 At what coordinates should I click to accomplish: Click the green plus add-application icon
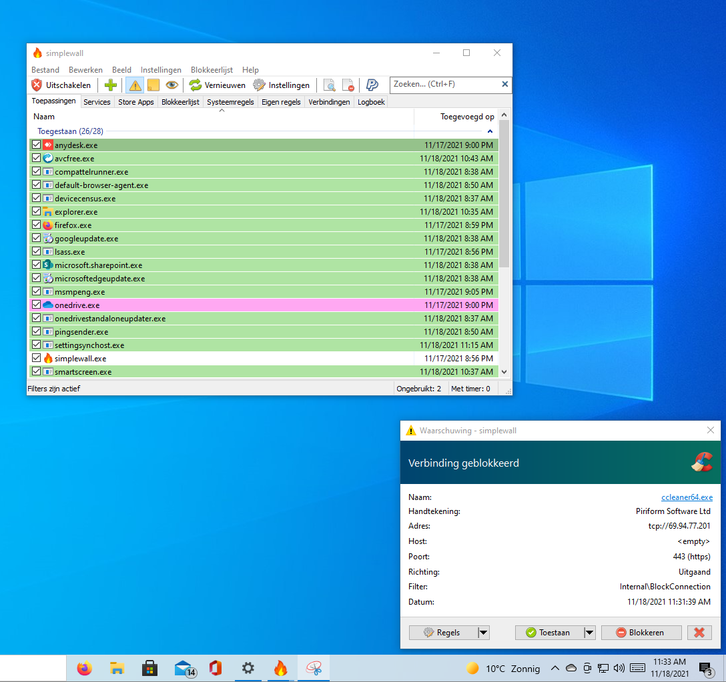pyautogui.click(x=111, y=85)
